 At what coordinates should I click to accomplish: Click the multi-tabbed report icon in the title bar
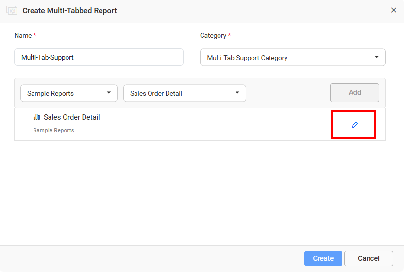[x=12, y=10]
